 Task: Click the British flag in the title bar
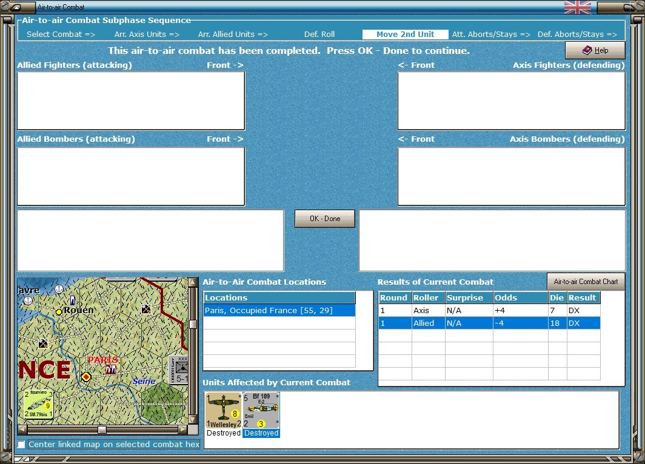coord(578,7)
